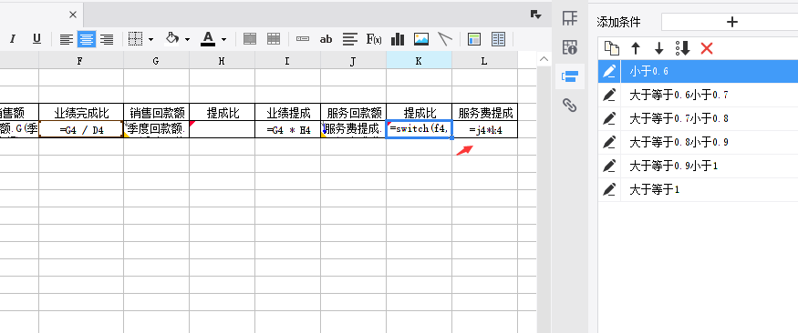
Task: Open the cell attributes panel icon
Action: [x=570, y=47]
